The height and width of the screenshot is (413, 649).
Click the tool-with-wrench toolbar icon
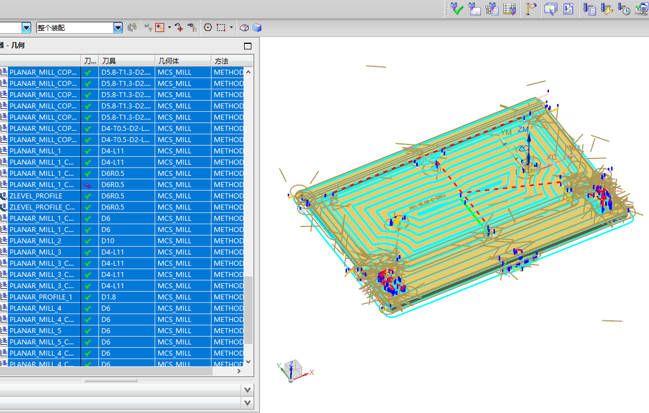tap(606, 8)
